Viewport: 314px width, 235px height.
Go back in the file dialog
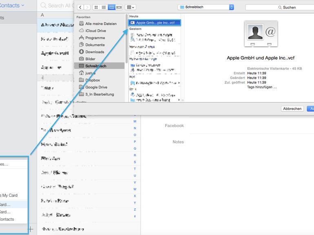80,7
